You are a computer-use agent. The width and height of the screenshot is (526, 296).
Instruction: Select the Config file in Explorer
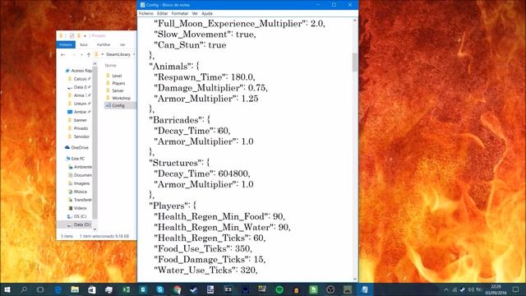tap(118, 105)
